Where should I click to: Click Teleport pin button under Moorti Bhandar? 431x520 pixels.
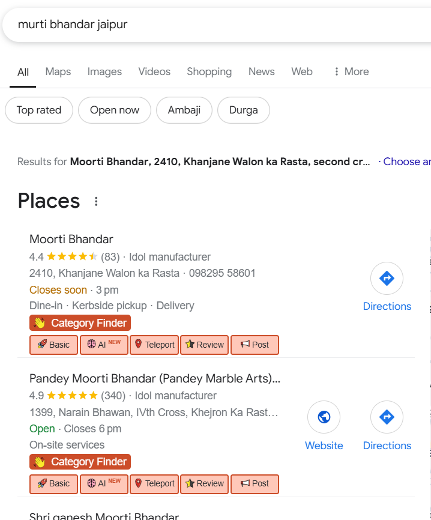[x=154, y=345]
